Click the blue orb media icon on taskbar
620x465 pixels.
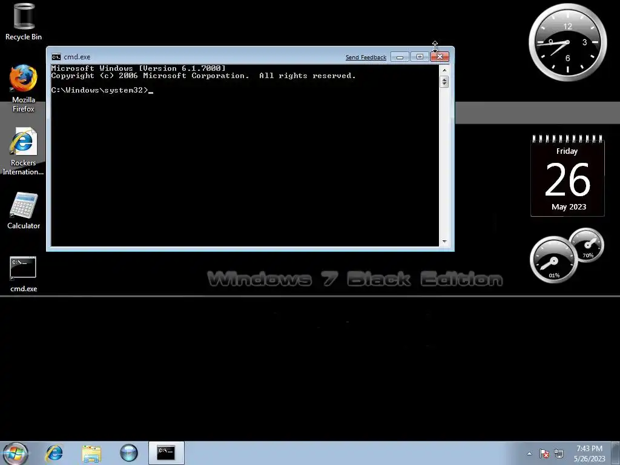[129, 453]
